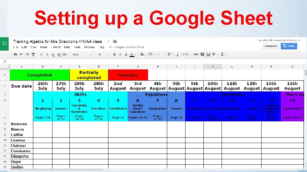The width and height of the screenshot is (307, 172).
Task: Open the text color picker
Action: [132, 55]
